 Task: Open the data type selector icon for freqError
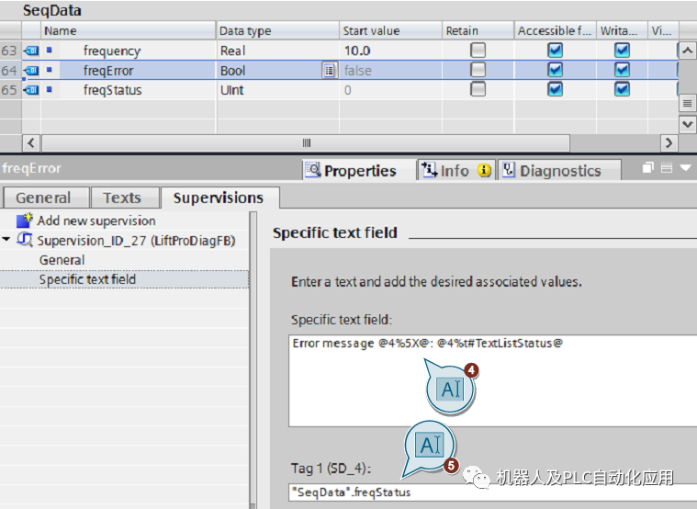[329, 71]
